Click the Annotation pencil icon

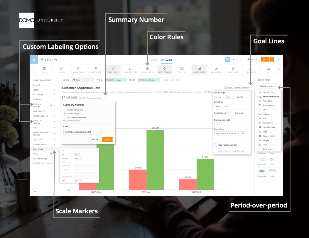tap(216, 69)
